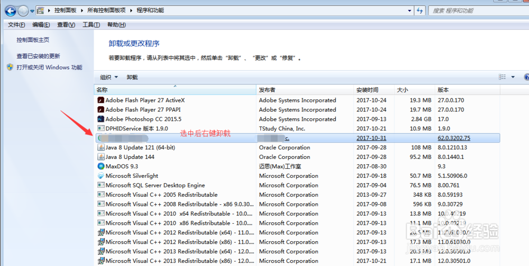Screen dimensions: 529x266
Task: Click the Java 8 Update 121 icon
Action: (101, 147)
